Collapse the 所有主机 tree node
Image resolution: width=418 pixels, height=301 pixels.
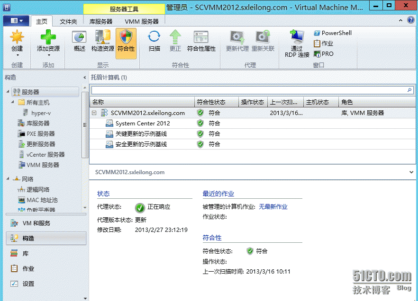(x=13, y=102)
